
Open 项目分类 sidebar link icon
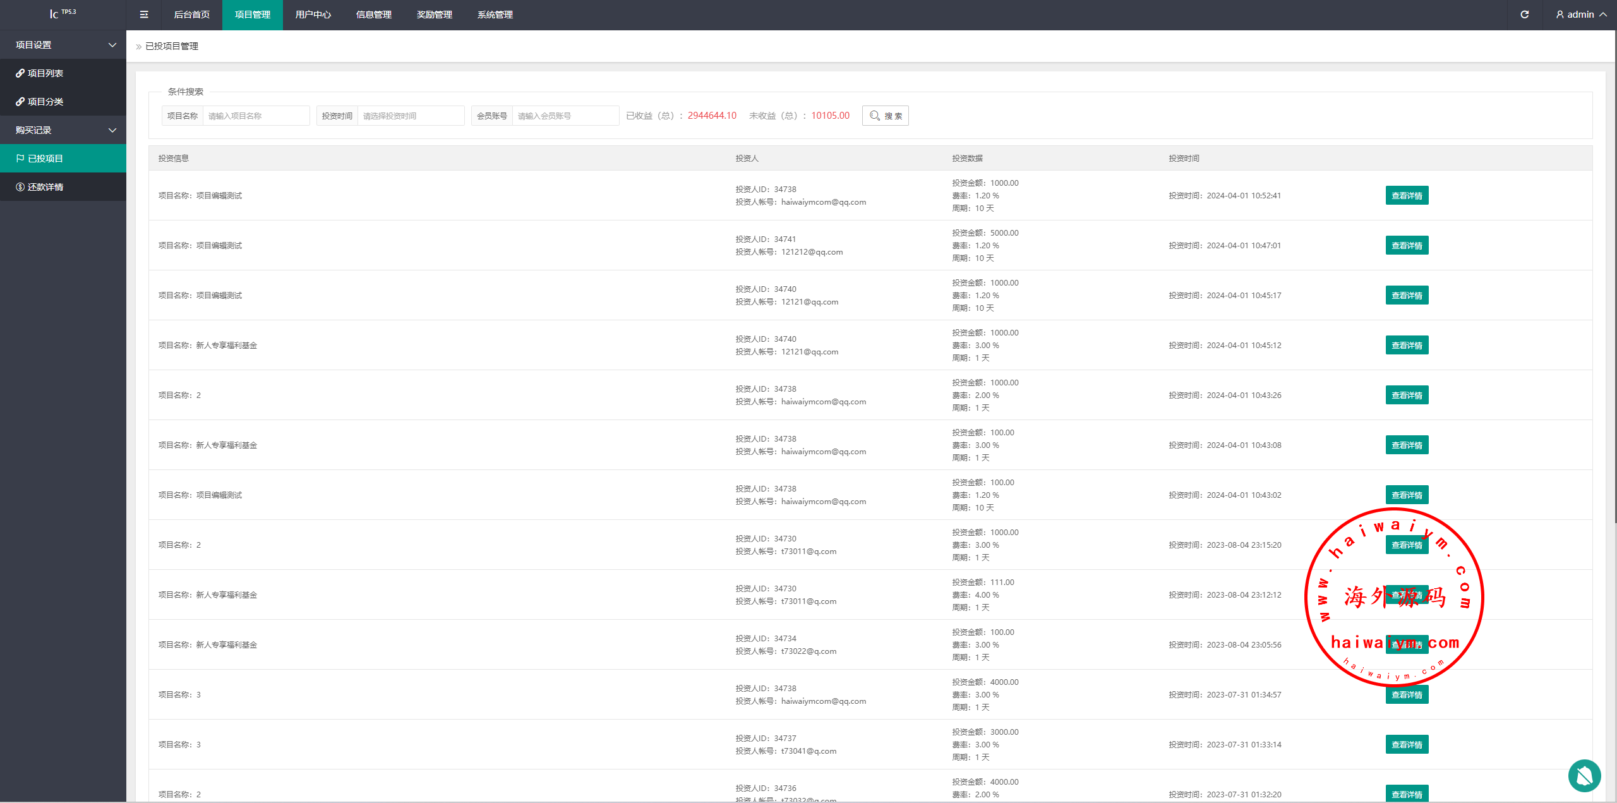coord(20,102)
